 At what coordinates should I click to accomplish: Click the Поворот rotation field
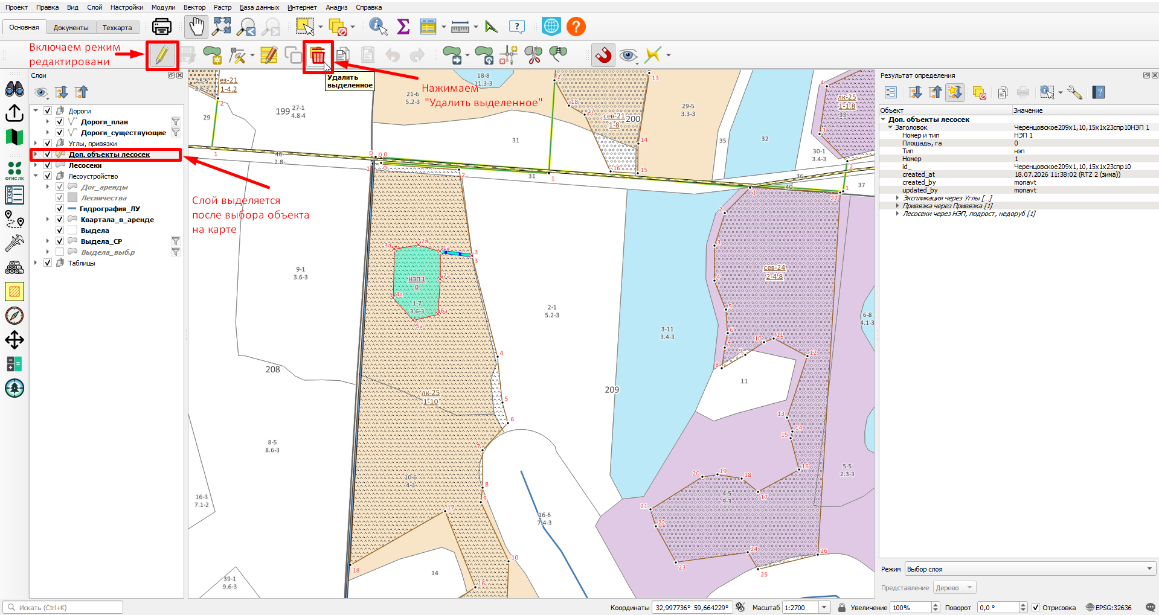pyautogui.click(x=999, y=608)
